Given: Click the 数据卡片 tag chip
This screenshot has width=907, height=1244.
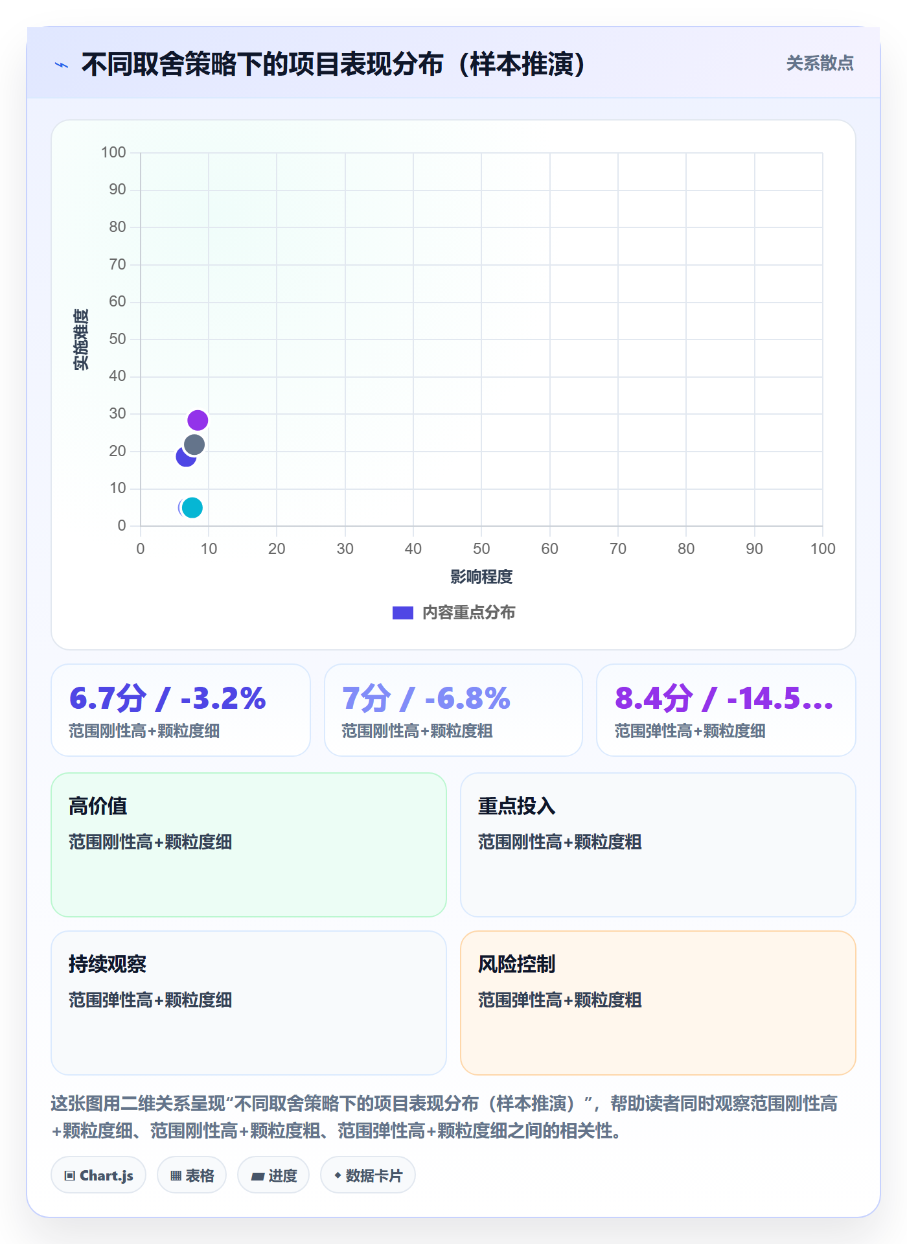Looking at the screenshot, I should [368, 1175].
